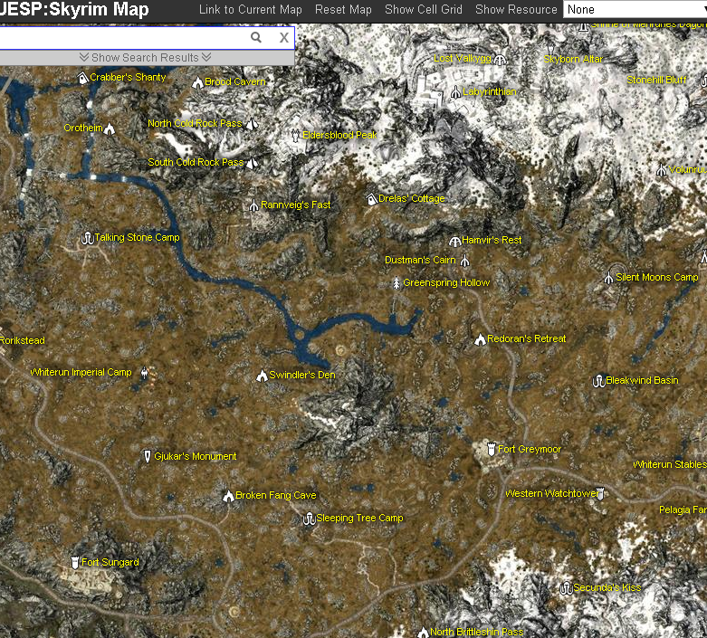Select Rannveig's Fast ruin marker icon

[253, 205]
